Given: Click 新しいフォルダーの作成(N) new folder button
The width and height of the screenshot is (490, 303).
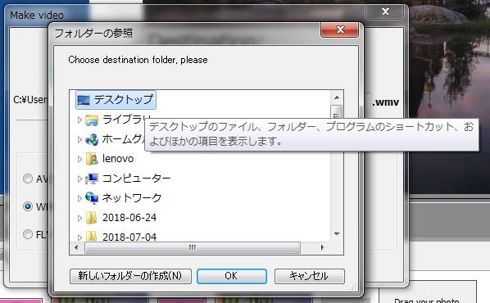Looking at the screenshot, I should click(x=130, y=276).
